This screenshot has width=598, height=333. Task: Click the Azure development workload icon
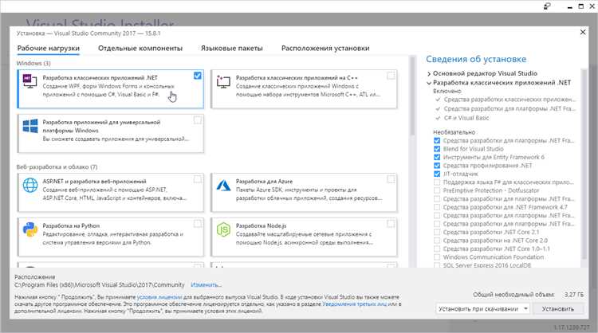point(223,185)
